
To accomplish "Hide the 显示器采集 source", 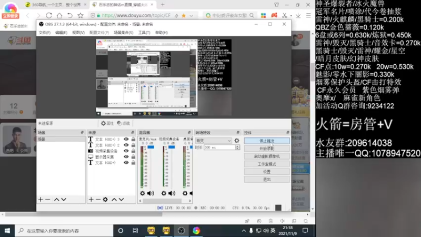I will (126, 157).
